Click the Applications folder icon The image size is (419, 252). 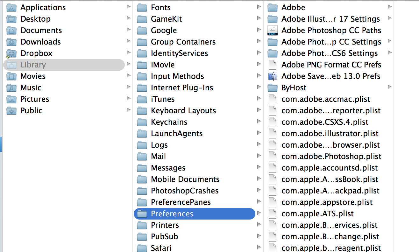[11, 8]
